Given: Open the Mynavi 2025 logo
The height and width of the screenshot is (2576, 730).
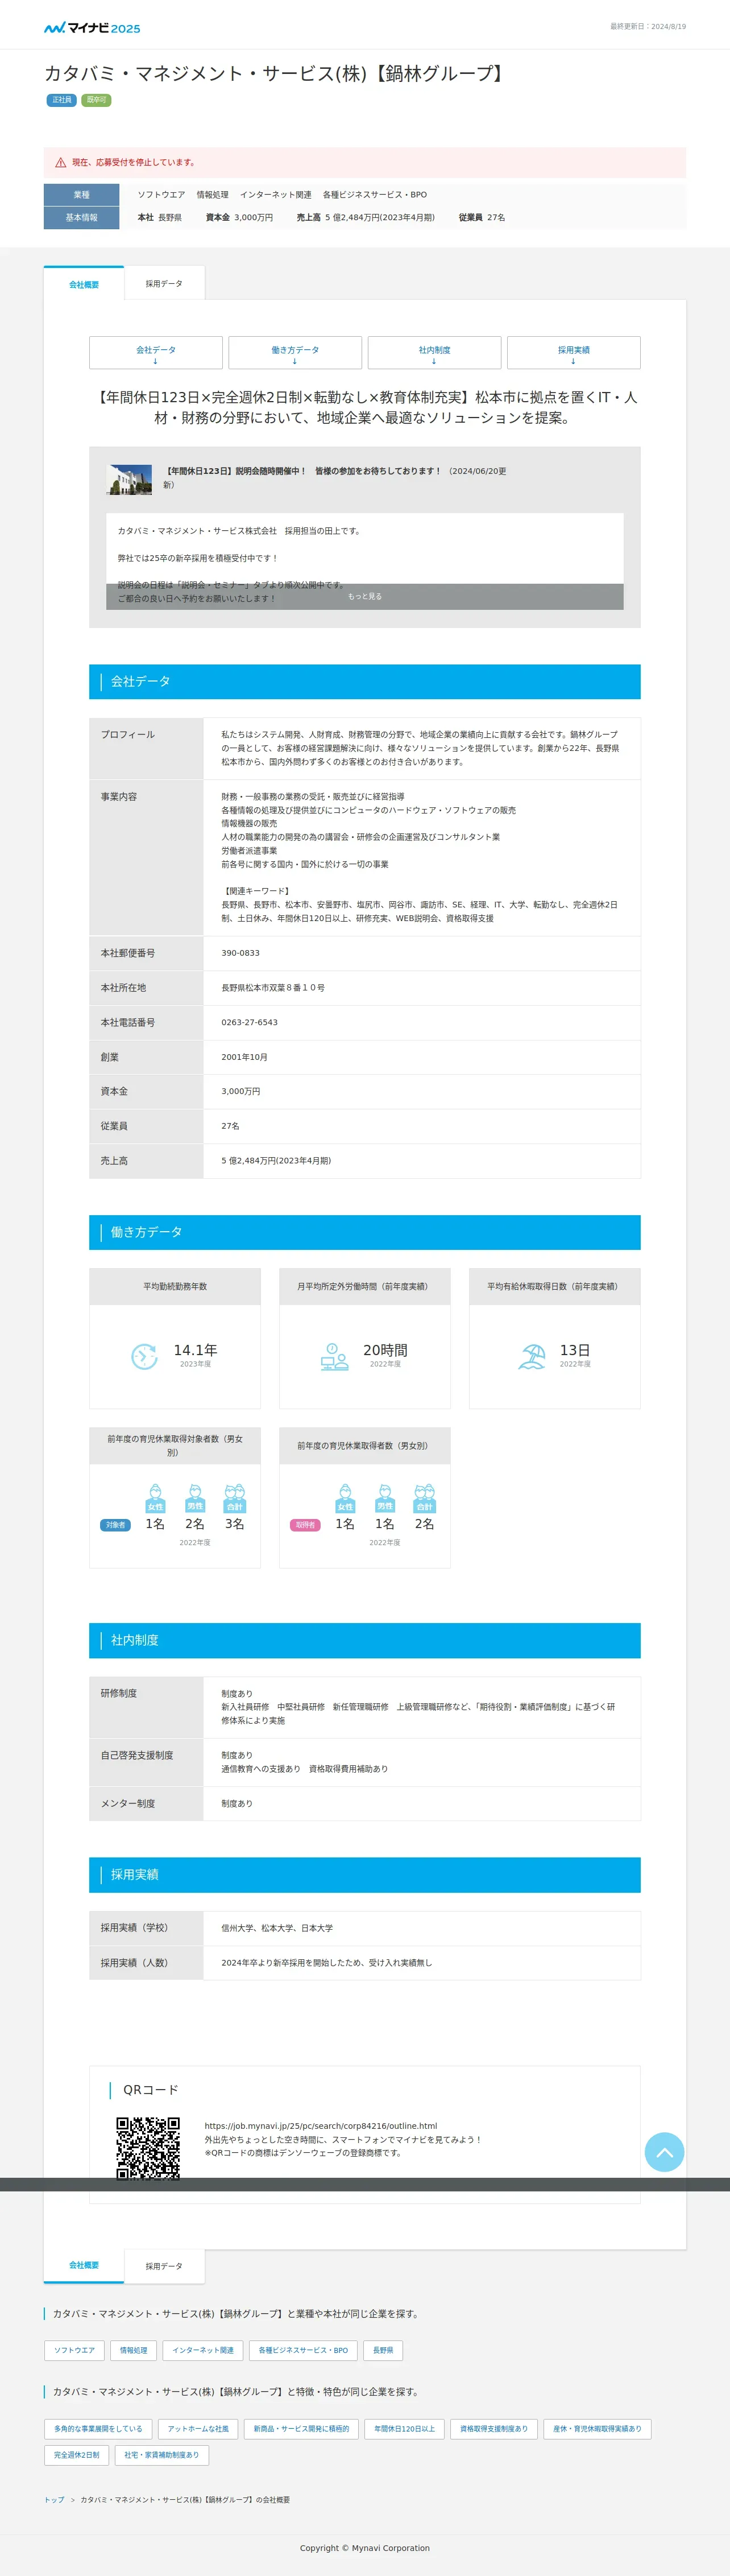Looking at the screenshot, I should (92, 27).
